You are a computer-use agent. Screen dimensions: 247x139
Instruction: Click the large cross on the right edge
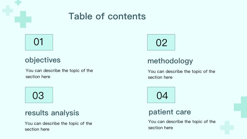point(241,107)
